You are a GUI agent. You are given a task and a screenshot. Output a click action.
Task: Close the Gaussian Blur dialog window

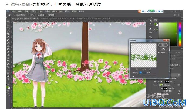[166, 40]
